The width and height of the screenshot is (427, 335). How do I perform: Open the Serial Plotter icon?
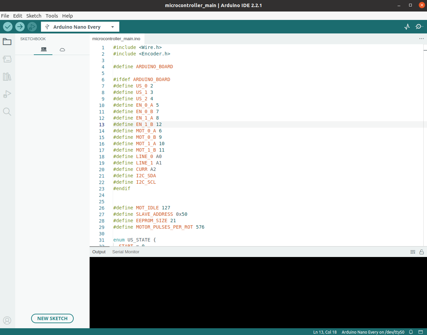[x=407, y=27]
